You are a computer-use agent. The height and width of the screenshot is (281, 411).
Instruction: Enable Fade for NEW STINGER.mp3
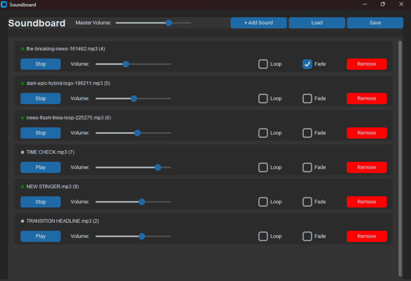click(x=307, y=202)
